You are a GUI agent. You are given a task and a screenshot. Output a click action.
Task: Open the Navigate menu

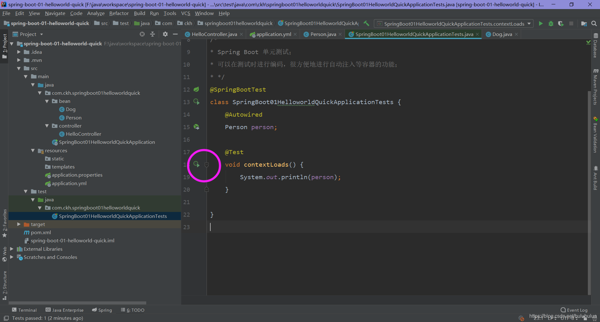pyautogui.click(x=55, y=13)
